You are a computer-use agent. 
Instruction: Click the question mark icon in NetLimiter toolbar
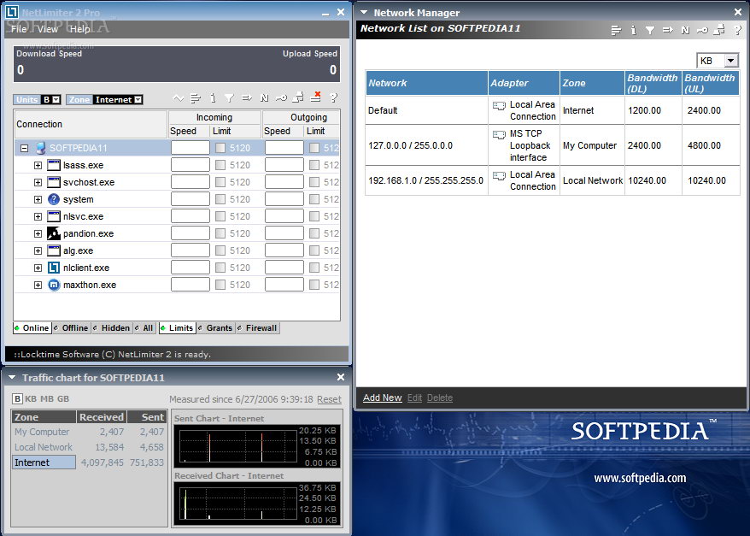pos(333,98)
